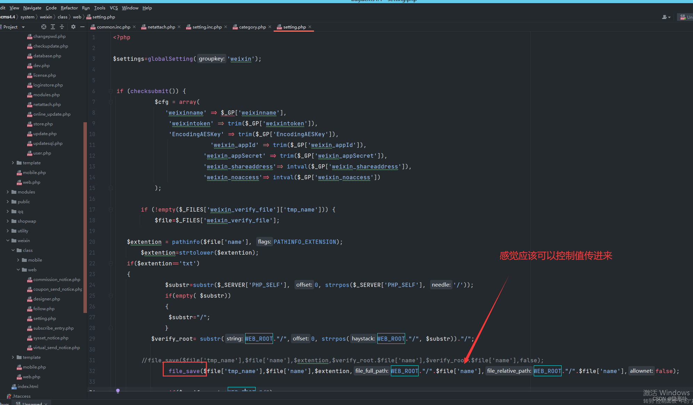Viewport: 693px width, 405px height.
Task: Click the 'class' breadcrumb in navigation bar
Action: point(62,17)
